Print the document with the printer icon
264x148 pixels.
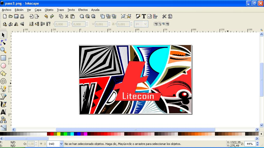pos(22,16)
